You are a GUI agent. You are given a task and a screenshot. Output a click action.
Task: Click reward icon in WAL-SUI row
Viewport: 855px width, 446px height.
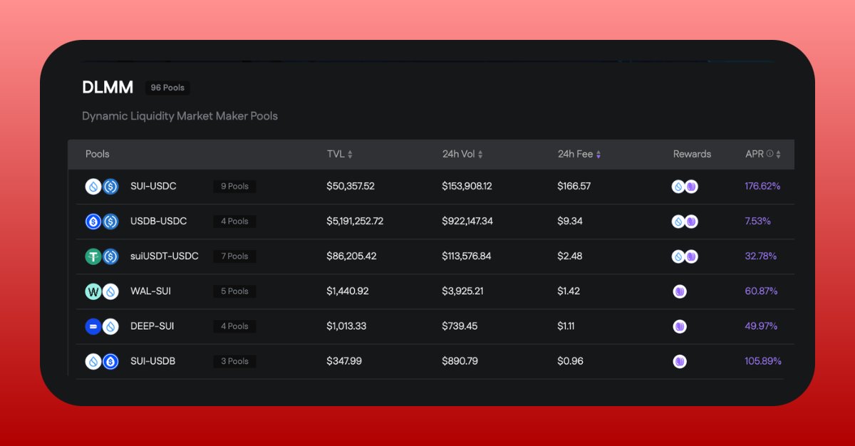680,291
